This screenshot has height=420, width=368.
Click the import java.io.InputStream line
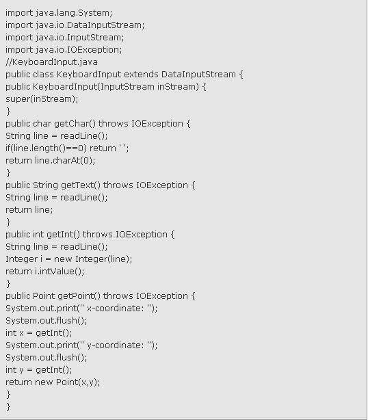[65, 38]
